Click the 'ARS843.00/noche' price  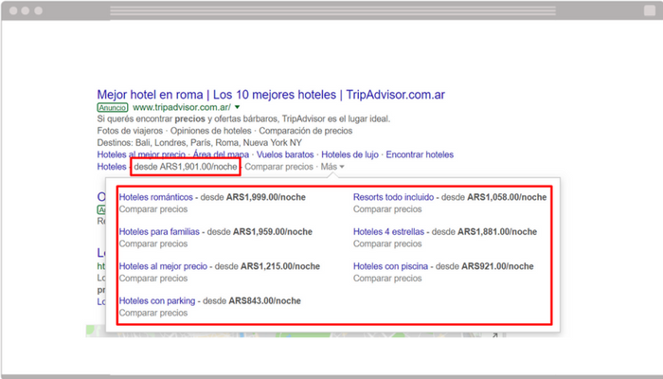(264, 300)
